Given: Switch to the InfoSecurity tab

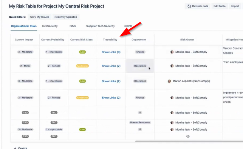Looking at the screenshot, I should coord(50,26).
